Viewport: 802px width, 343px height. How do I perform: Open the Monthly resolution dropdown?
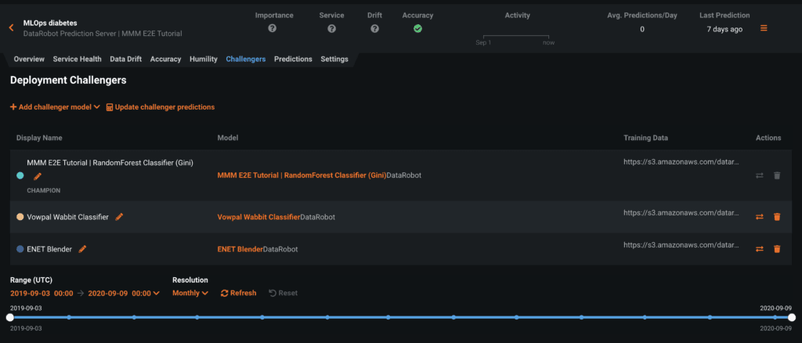click(190, 293)
